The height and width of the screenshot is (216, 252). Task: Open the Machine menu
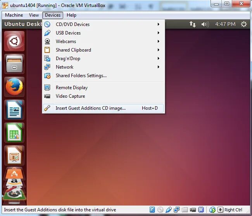coord(14,15)
